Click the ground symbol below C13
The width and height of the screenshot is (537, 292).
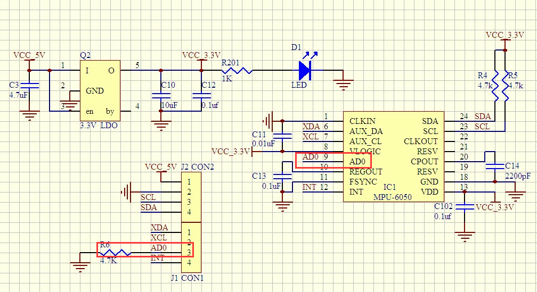click(x=282, y=206)
